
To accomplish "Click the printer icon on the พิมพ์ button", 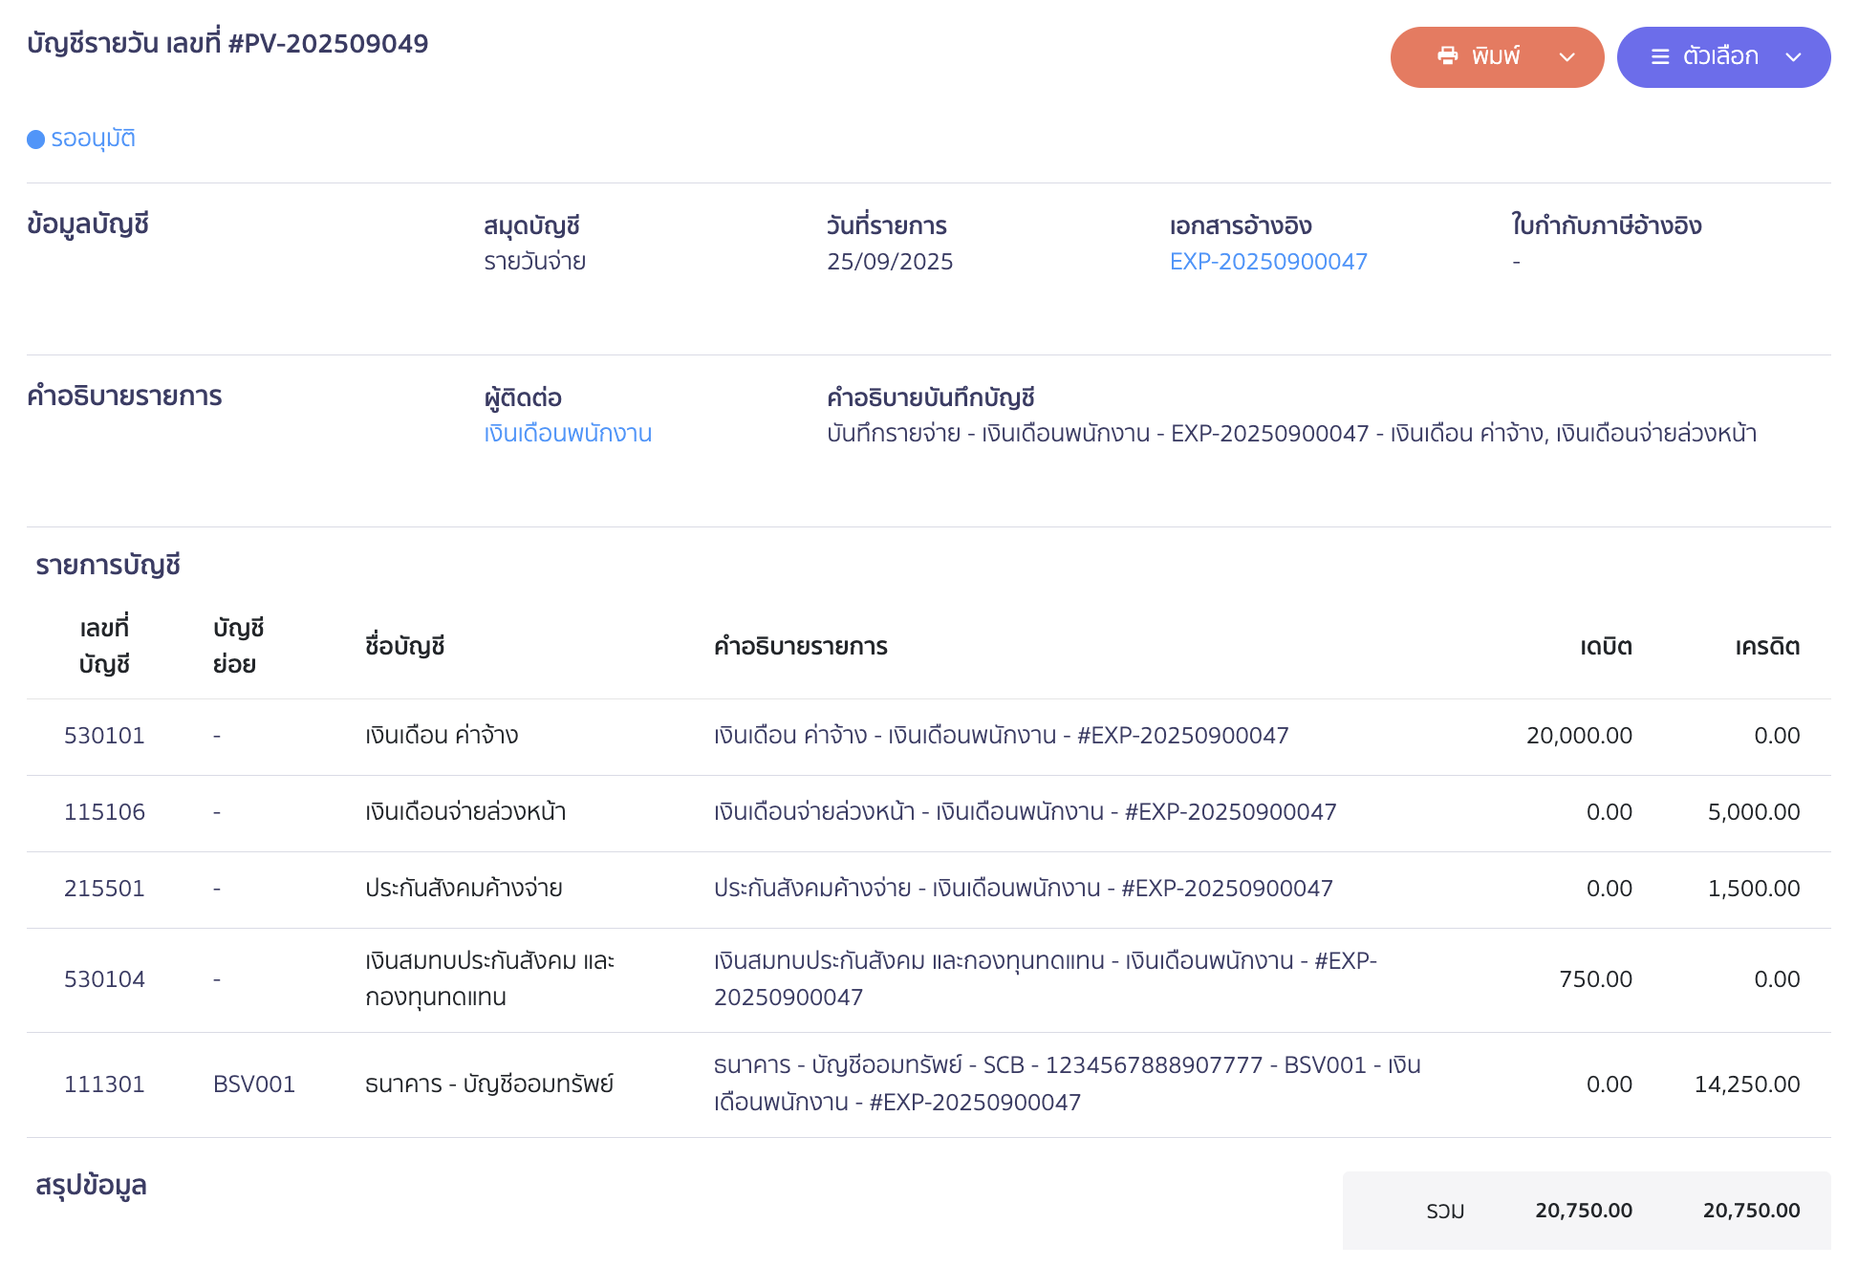I will pos(1447,56).
